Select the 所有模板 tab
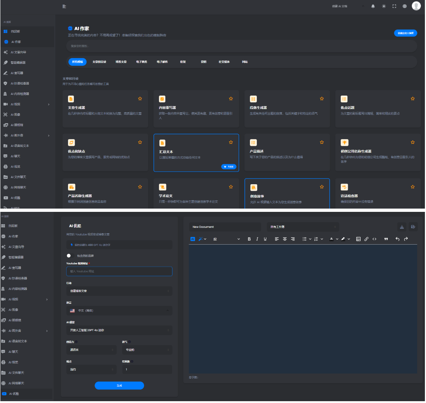Image resolution: width=426 pixels, height=403 pixels. [x=77, y=62]
